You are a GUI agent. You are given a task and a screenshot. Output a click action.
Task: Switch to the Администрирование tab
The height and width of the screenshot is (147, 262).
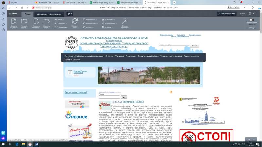49,14
